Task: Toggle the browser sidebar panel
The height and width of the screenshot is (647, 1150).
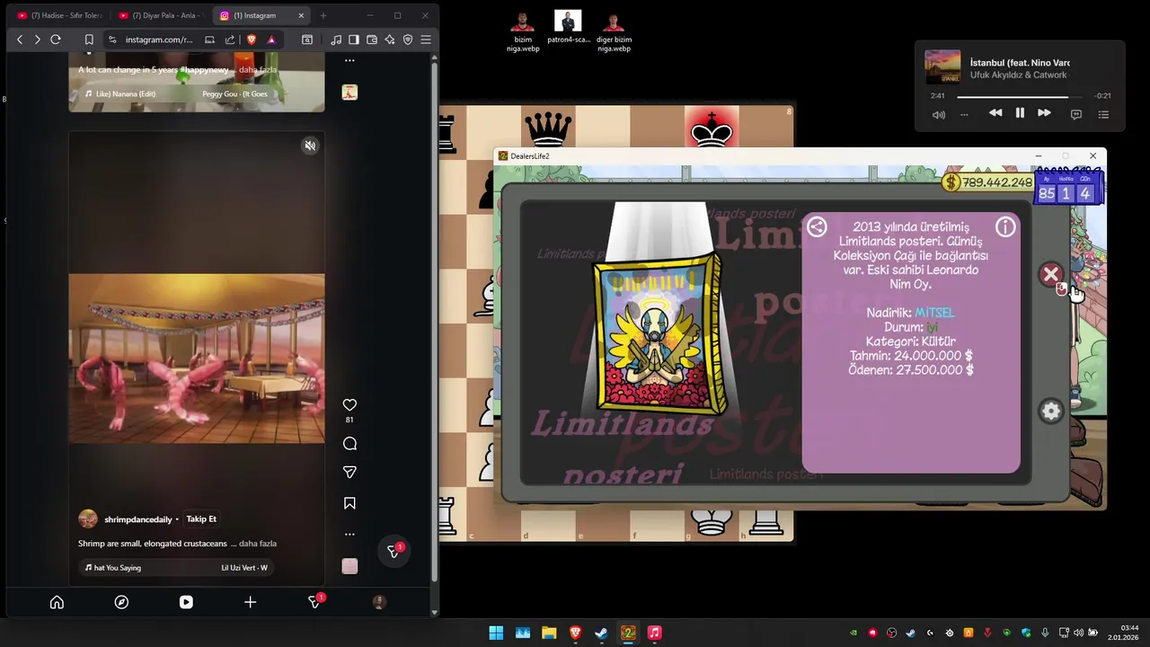Action: pos(354,40)
